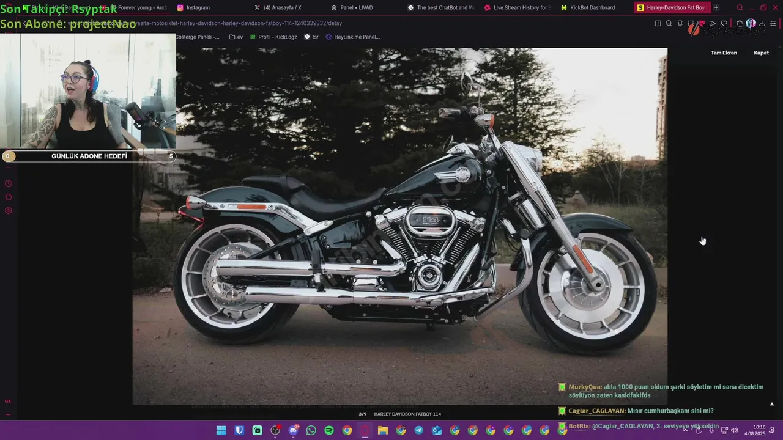Open WhatsApp from the taskbar
The image size is (783, 440).
point(311,430)
